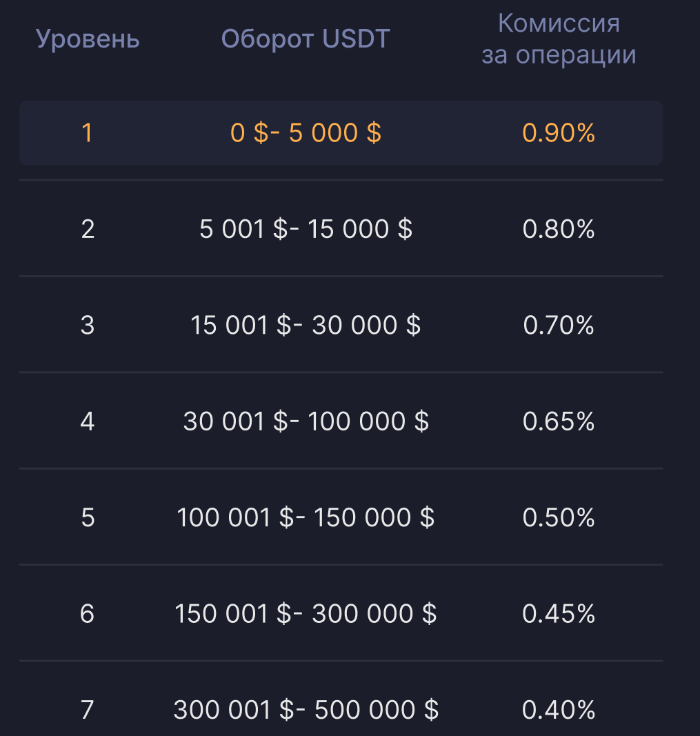Click the 0.65% commission value

(559, 421)
